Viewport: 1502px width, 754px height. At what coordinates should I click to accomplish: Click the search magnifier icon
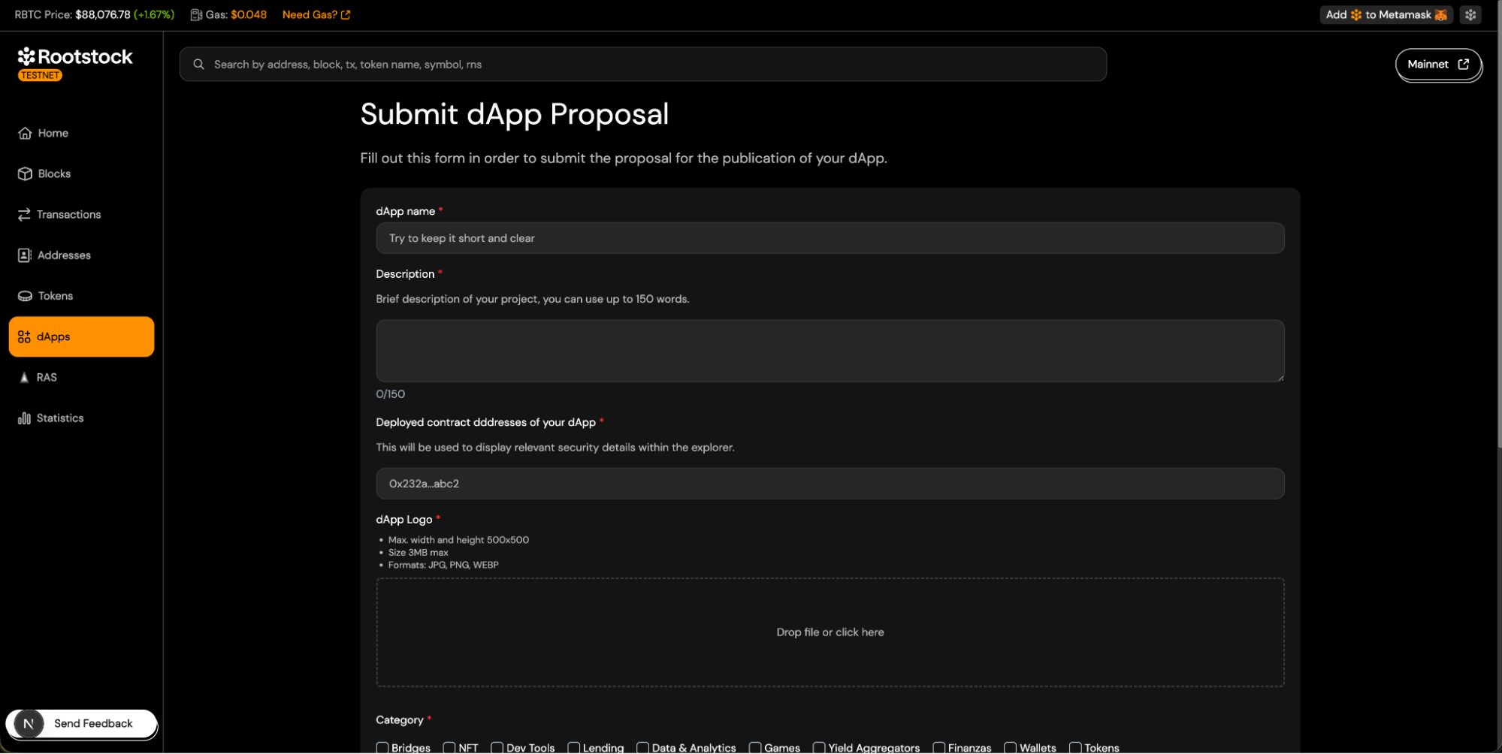[198, 64]
